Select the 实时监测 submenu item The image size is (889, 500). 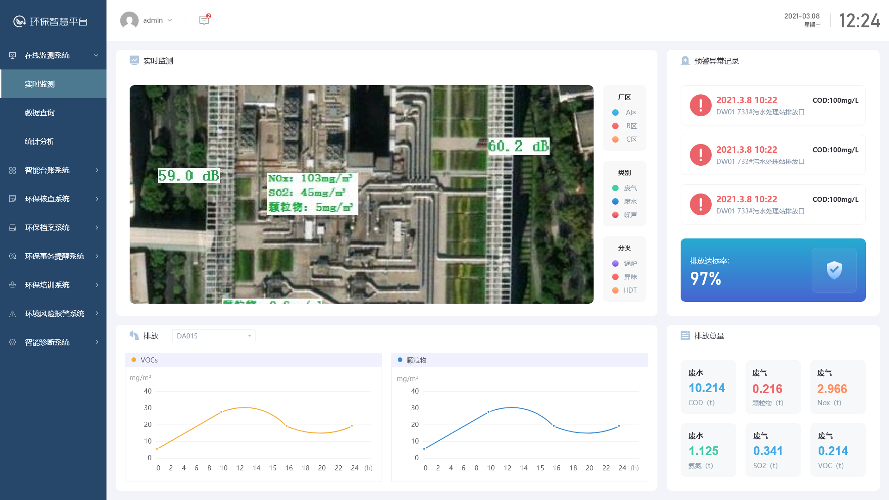point(53,84)
